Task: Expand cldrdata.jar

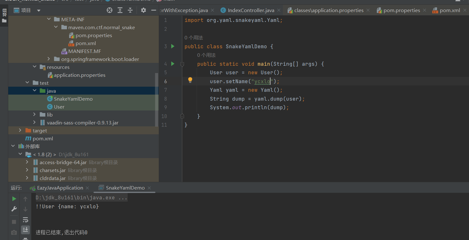Action: (27, 178)
